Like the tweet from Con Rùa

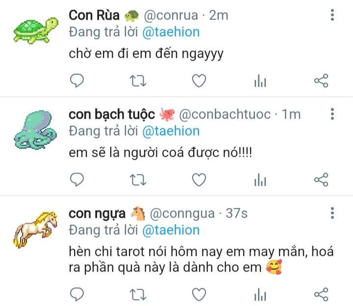click(x=199, y=81)
